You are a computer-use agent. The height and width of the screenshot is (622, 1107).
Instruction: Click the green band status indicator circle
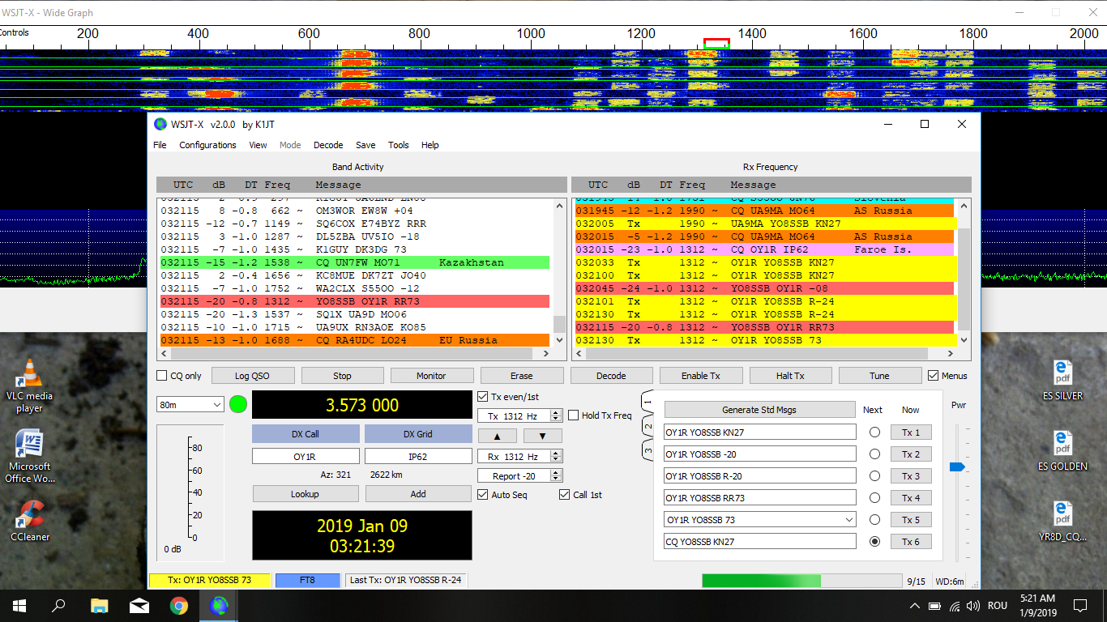click(x=238, y=404)
